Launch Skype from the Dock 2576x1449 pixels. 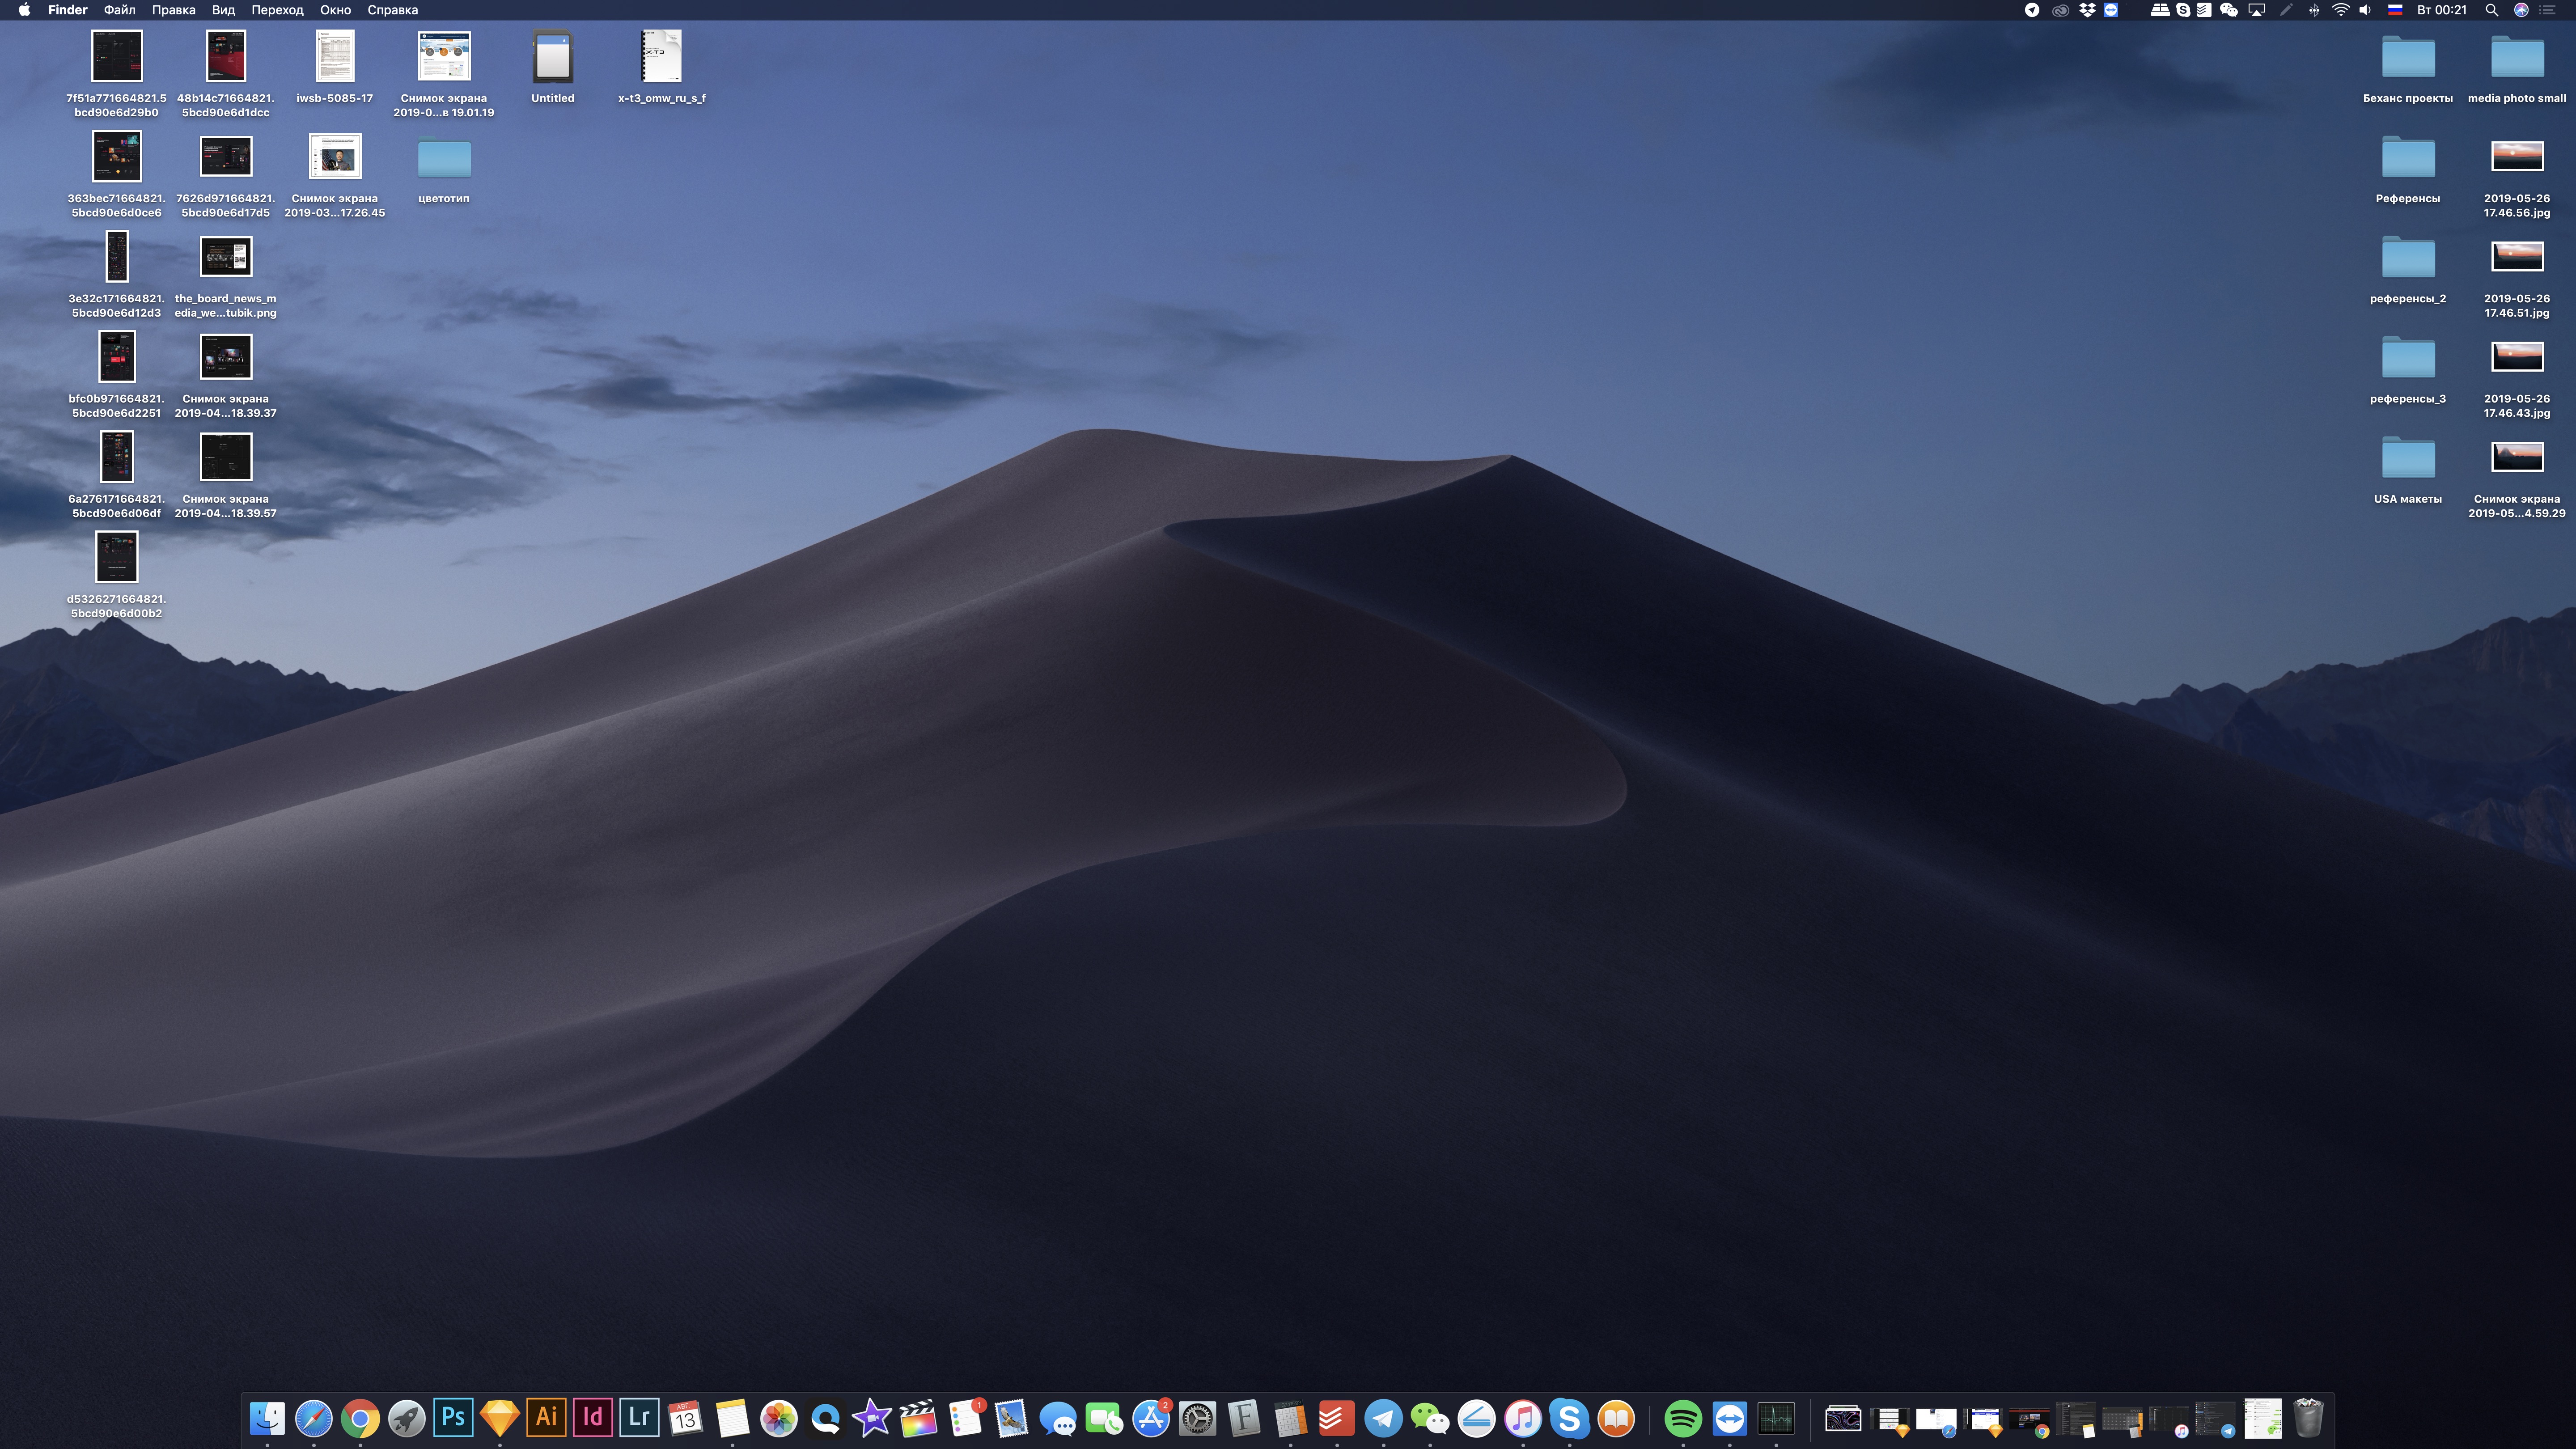[x=1569, y=1418]
